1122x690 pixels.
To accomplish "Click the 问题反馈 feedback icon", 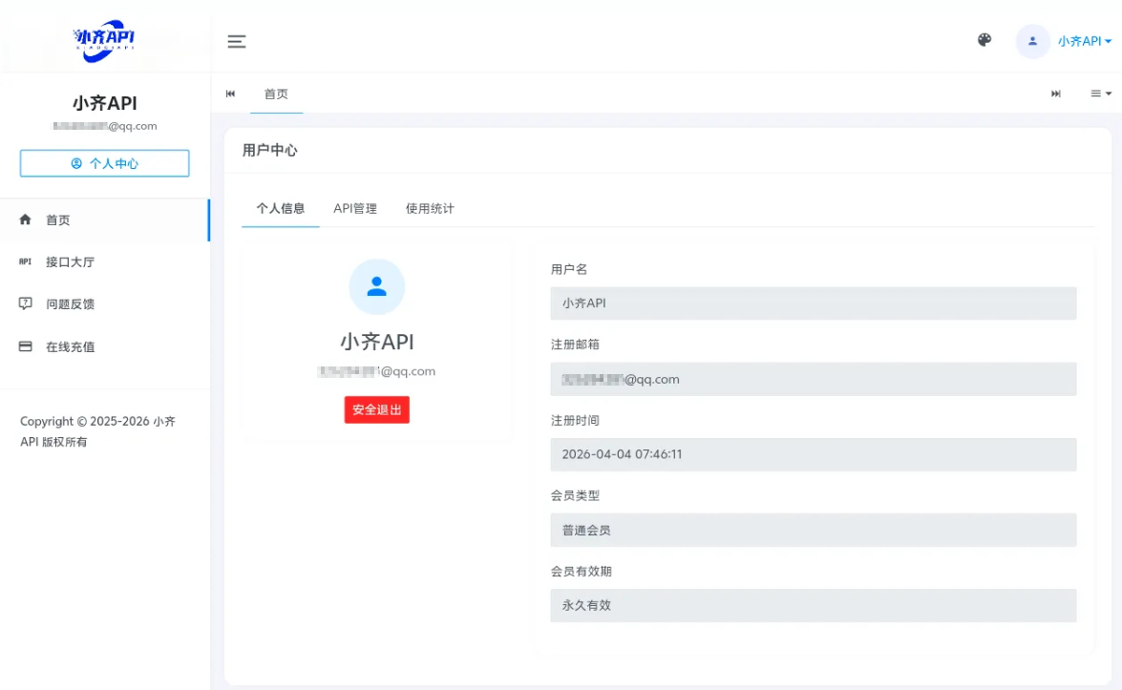I will click(x=26, y=303).
